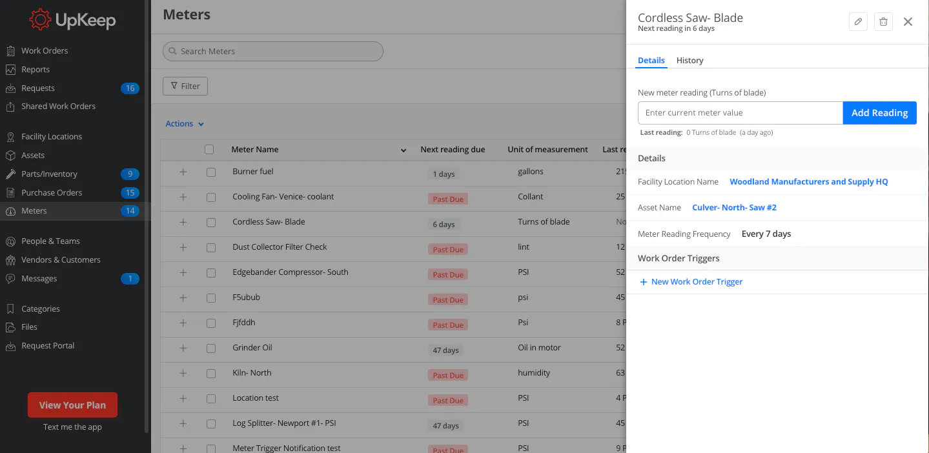Select the Details tab

[x=651, y=60]
